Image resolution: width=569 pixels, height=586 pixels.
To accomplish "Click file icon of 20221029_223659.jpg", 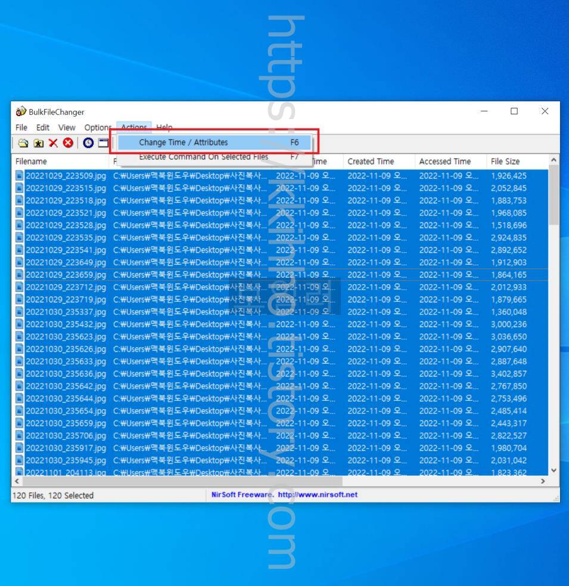I will pos(19,275).
